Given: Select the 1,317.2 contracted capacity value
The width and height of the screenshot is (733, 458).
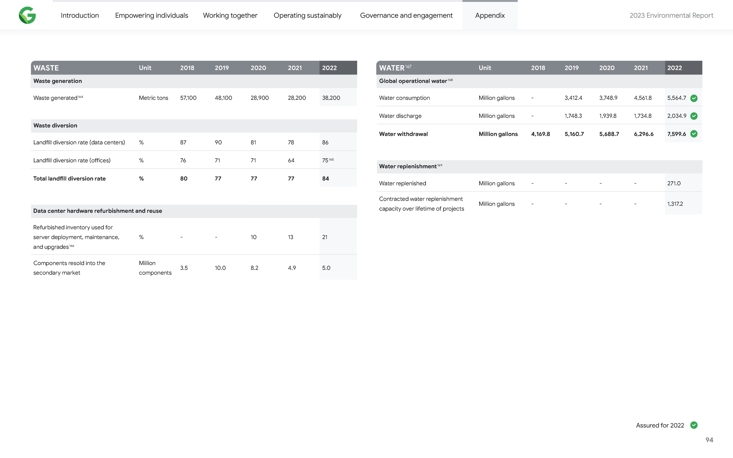Looking at the screenshot, I should 675,203.
